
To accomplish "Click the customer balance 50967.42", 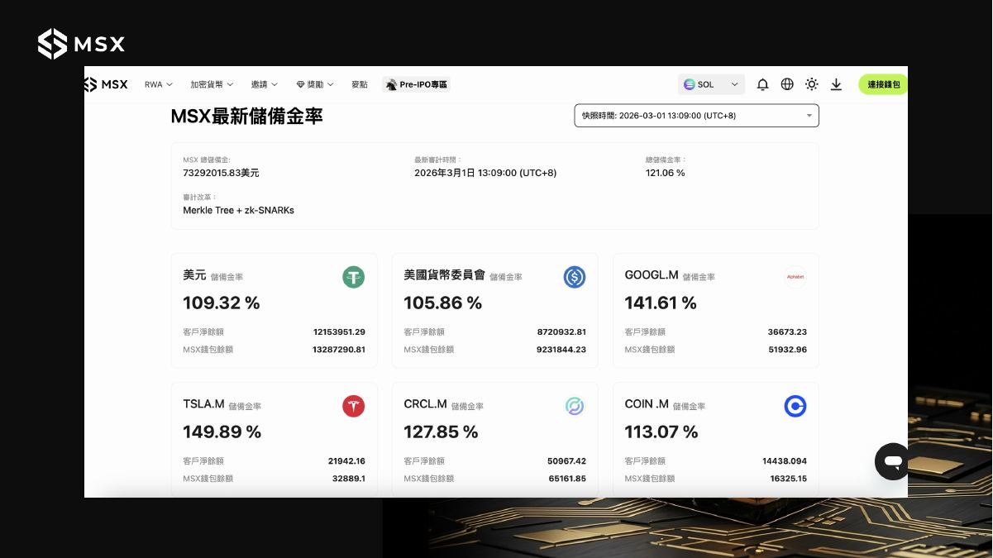I will click(566, 460).
